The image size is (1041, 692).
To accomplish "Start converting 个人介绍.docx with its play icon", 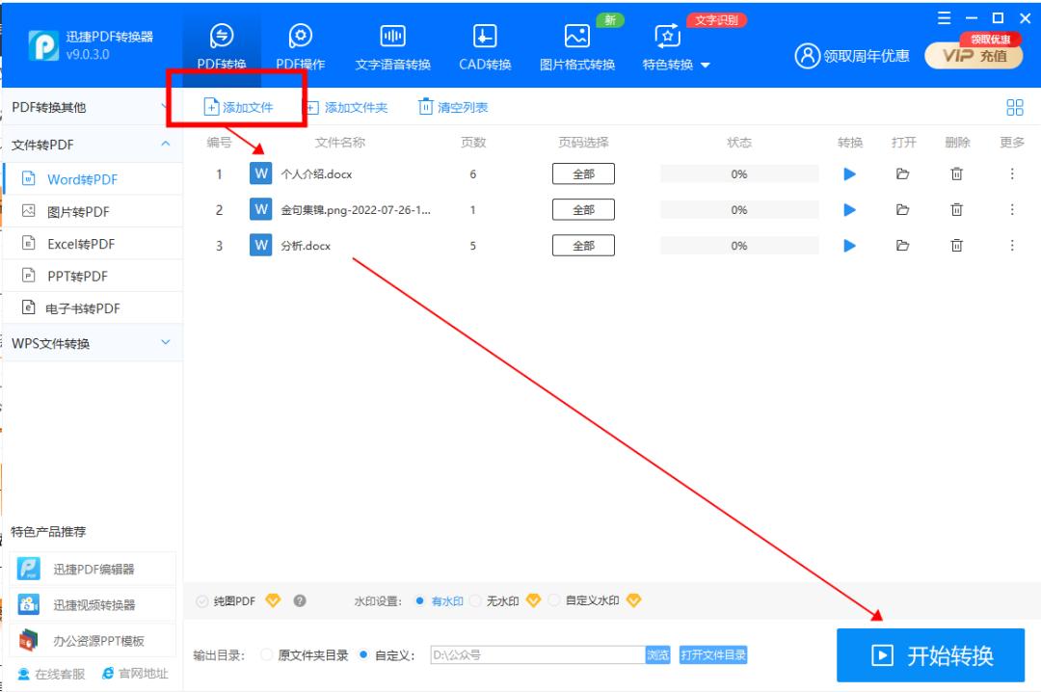I will (x=849, y=173).
